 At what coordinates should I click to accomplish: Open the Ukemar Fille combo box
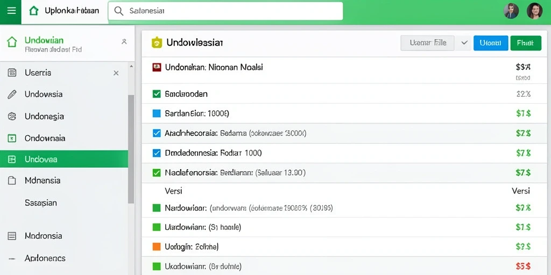[428, 43]
